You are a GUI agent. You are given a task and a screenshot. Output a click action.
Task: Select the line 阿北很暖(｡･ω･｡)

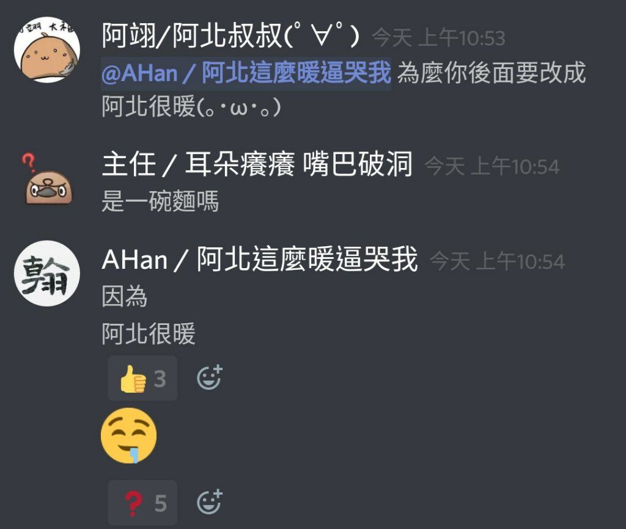pos(191,106)
